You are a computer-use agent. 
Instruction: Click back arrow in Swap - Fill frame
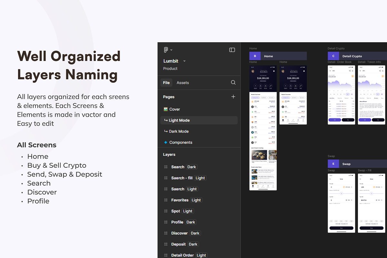coord(361,179)
